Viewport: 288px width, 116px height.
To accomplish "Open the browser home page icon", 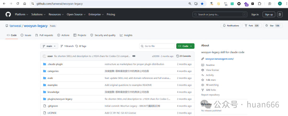I will 25,4.
